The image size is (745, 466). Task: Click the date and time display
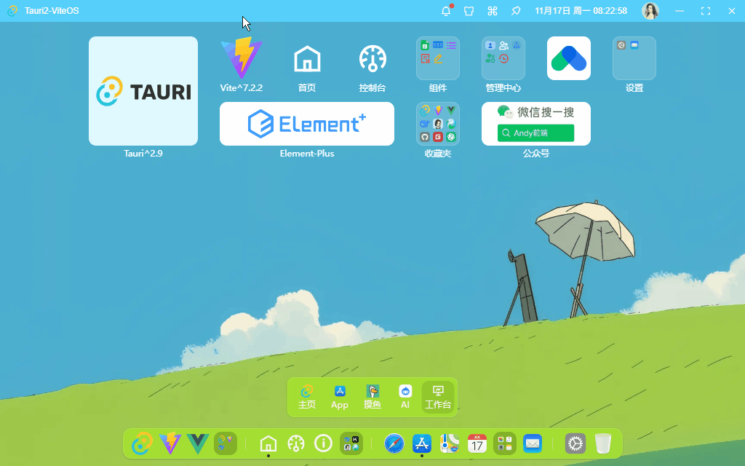tap(581, 10)
